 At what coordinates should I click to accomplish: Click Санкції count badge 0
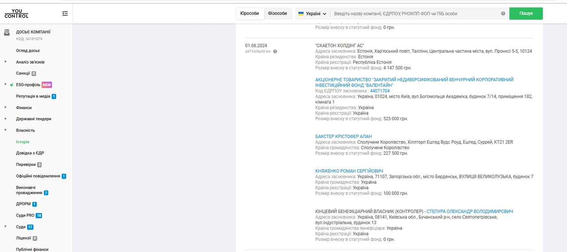coord(34,73)
